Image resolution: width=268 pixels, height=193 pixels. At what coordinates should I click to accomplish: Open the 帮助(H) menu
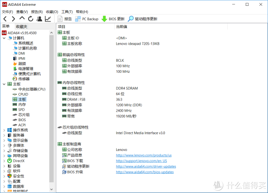[82, 12]
